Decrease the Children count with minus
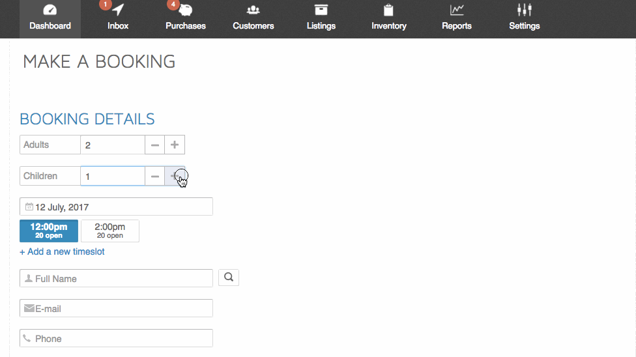The width and height of the screenshot is (636, 357). 154,176
